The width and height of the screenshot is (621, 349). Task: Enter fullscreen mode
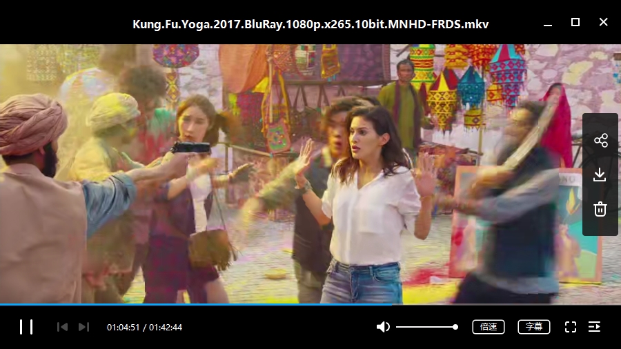point(571,327)
